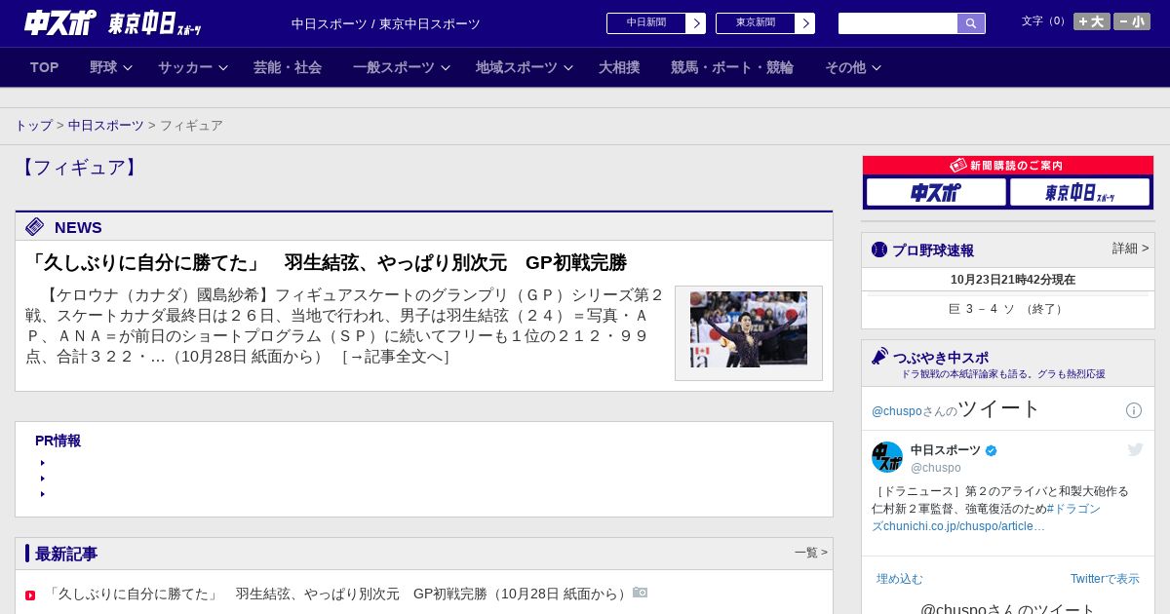The width and height of the screenshot is (1170, 614).
Task: Click Twitterで表示 link
Action: [1105, 579]
